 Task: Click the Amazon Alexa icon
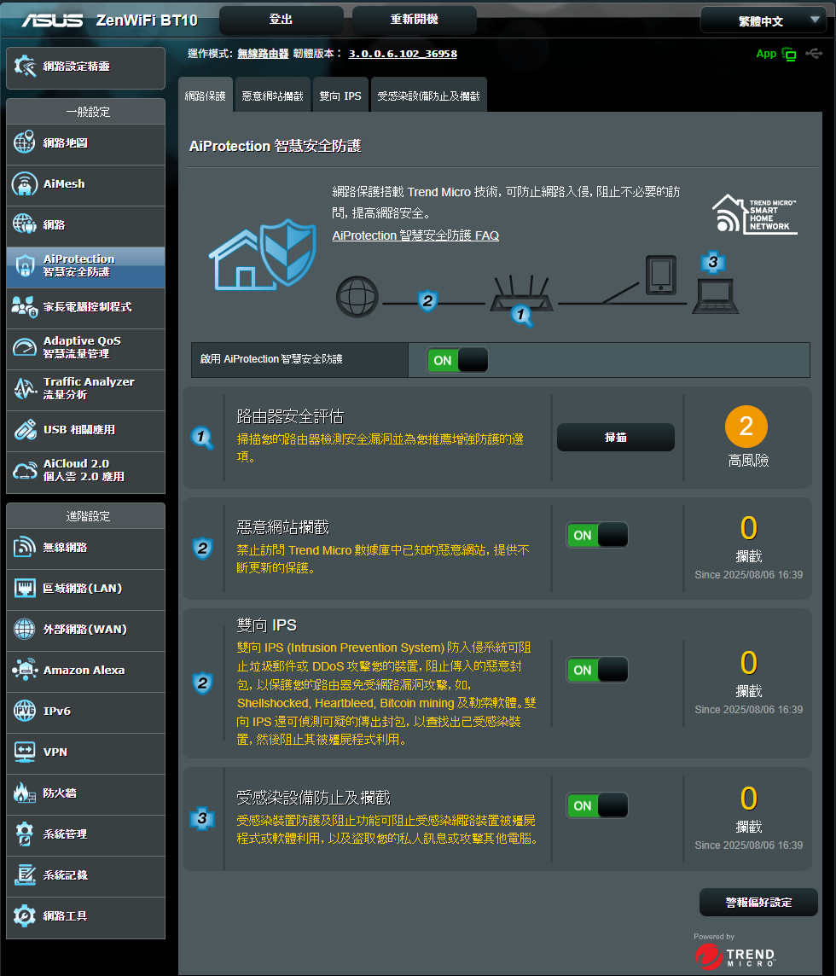point(25,670)
